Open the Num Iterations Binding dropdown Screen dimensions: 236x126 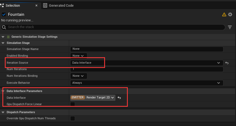(x=78, y=76)
